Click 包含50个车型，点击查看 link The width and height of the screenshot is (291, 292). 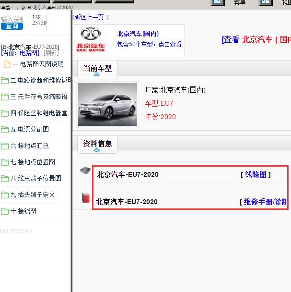click(149, 44)
